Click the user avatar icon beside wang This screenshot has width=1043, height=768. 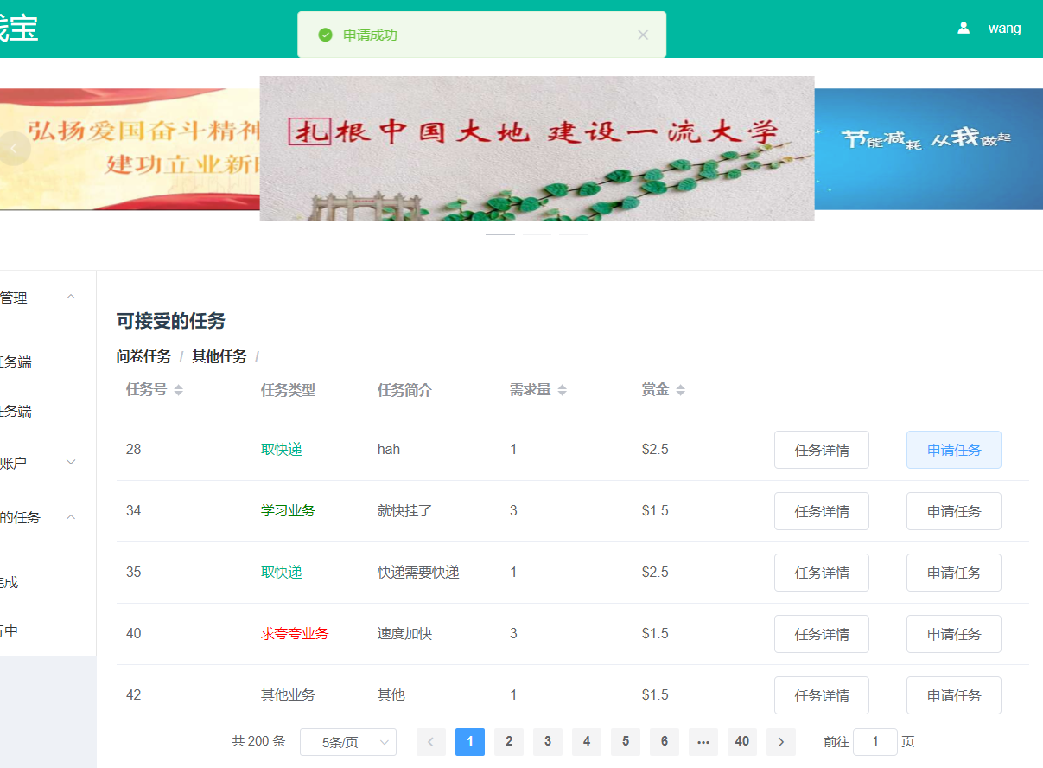[964, 29]
